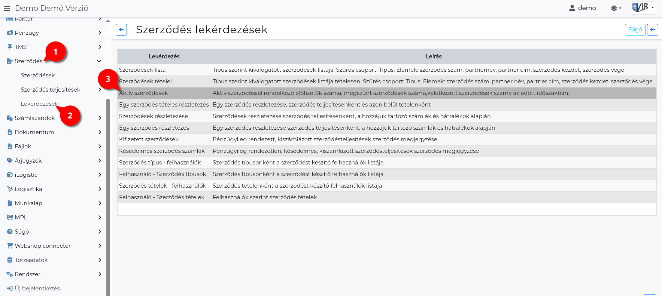Click the hamburger menu icon
The height and width of the screenshot is (296, 662).
7,8
